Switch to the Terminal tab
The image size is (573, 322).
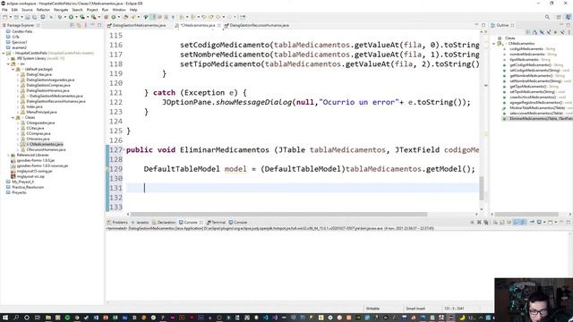[217, 223]
